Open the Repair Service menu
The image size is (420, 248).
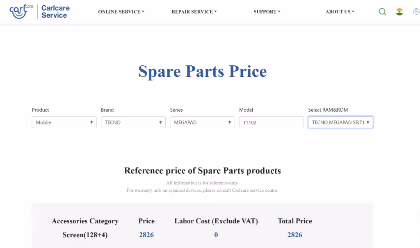(194, 11)
